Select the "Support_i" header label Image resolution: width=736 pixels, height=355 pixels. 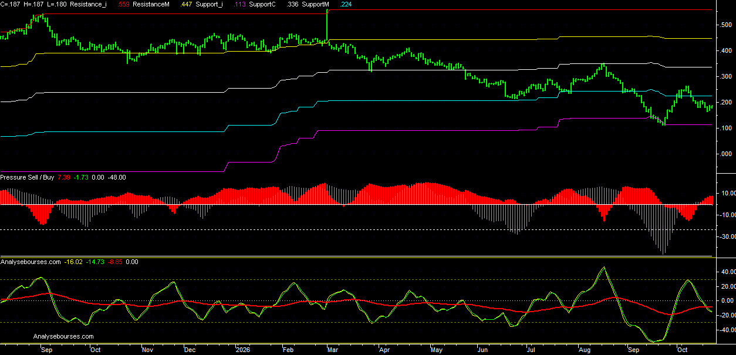(x=208, y=4)
